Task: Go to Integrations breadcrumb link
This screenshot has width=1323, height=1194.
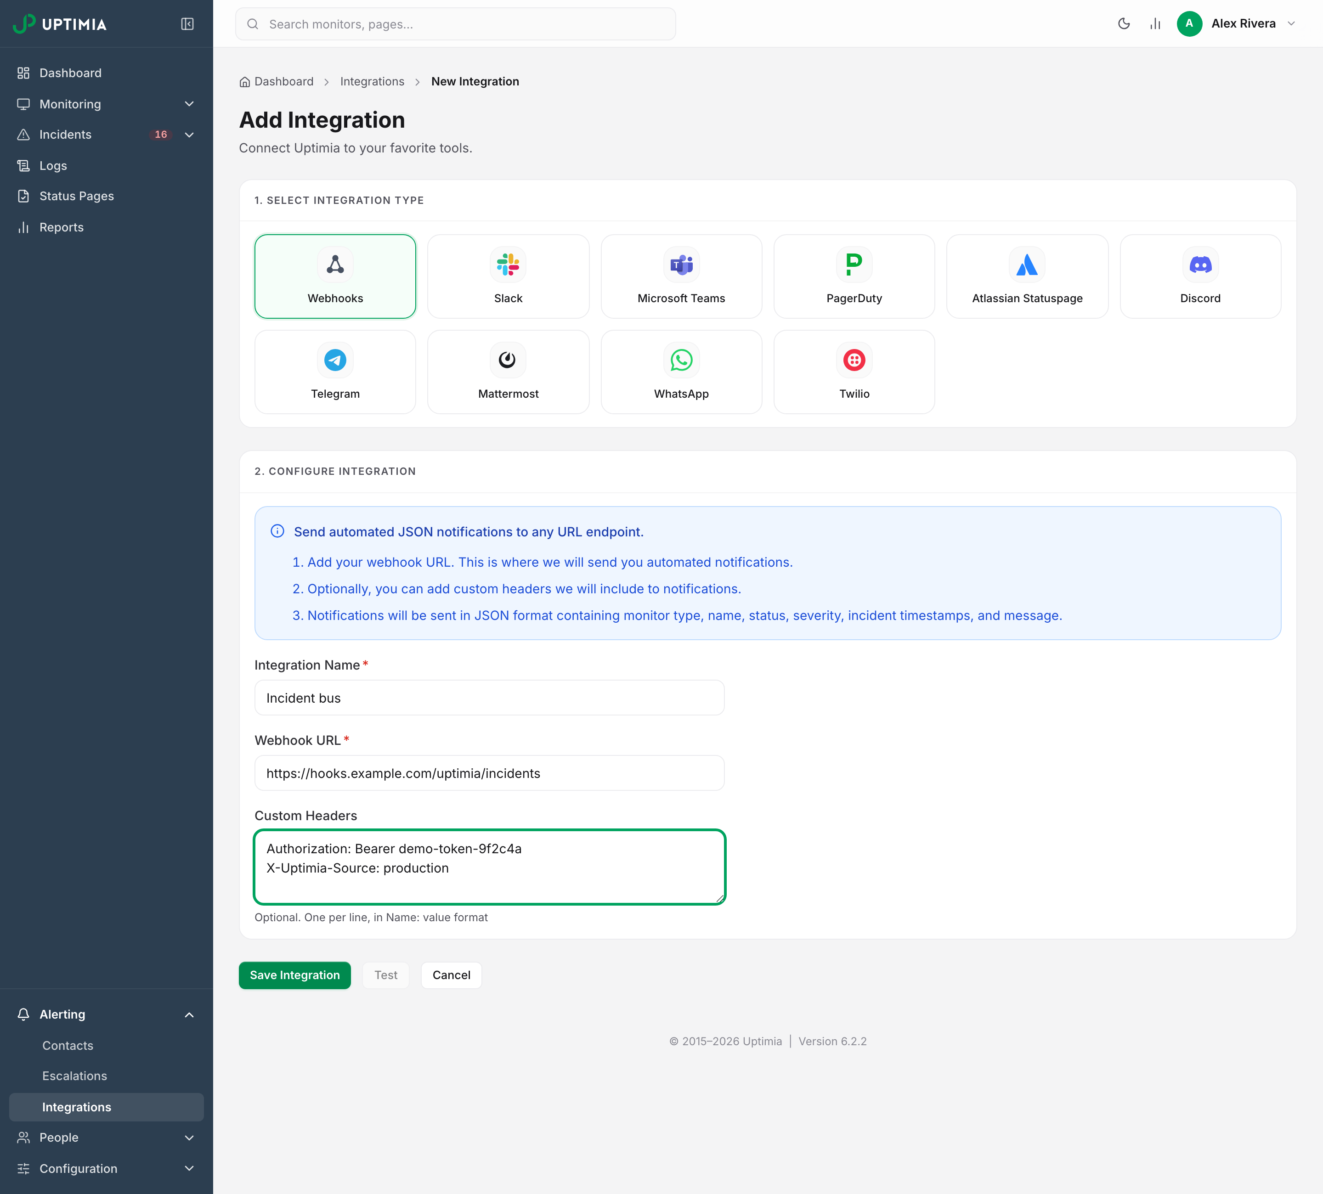Action: (x=372, y=81)
